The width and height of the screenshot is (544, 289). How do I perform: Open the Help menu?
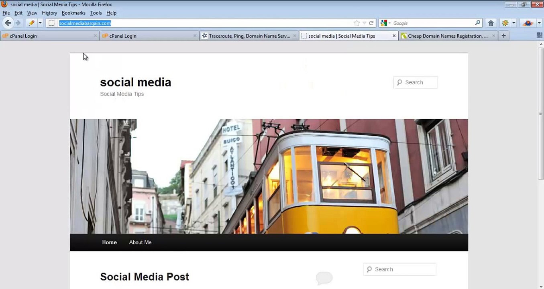tap(111, 13)
